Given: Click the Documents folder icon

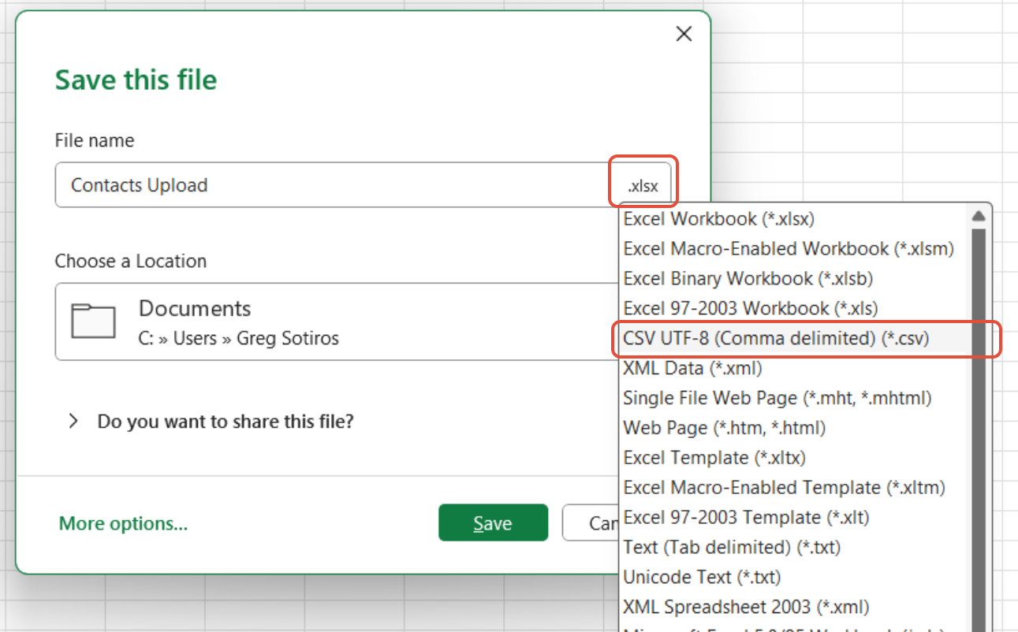Looking at the screenshot, I should click(93, 321).
